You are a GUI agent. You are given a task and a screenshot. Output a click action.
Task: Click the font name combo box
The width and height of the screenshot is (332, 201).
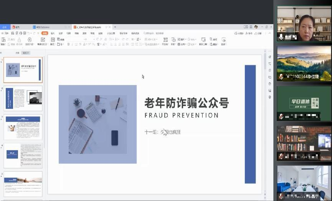click(x=75, y=39)
